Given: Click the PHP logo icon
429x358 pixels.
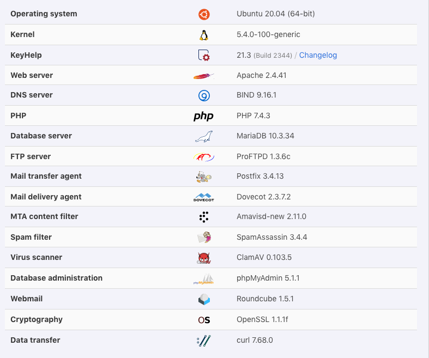Looking at the screenshot, I should [203, 116].
